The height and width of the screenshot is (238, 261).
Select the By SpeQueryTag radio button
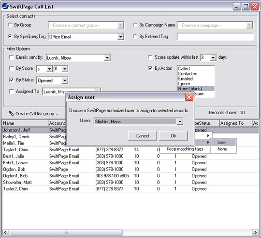point(10,37)
